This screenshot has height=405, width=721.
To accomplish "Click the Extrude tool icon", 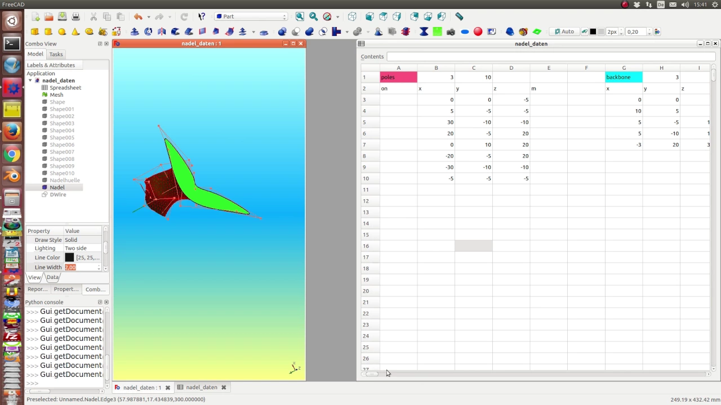I will (x=135, y=32).
